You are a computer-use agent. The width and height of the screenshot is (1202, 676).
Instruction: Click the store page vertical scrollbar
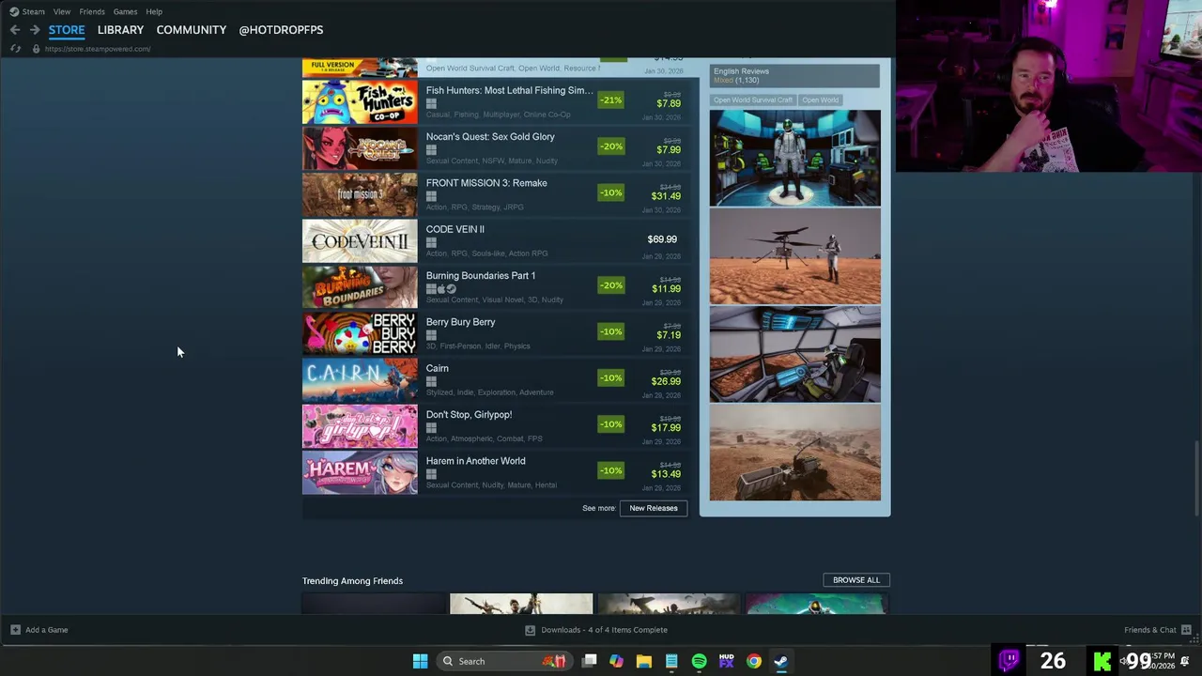[x=1196, y=479]
